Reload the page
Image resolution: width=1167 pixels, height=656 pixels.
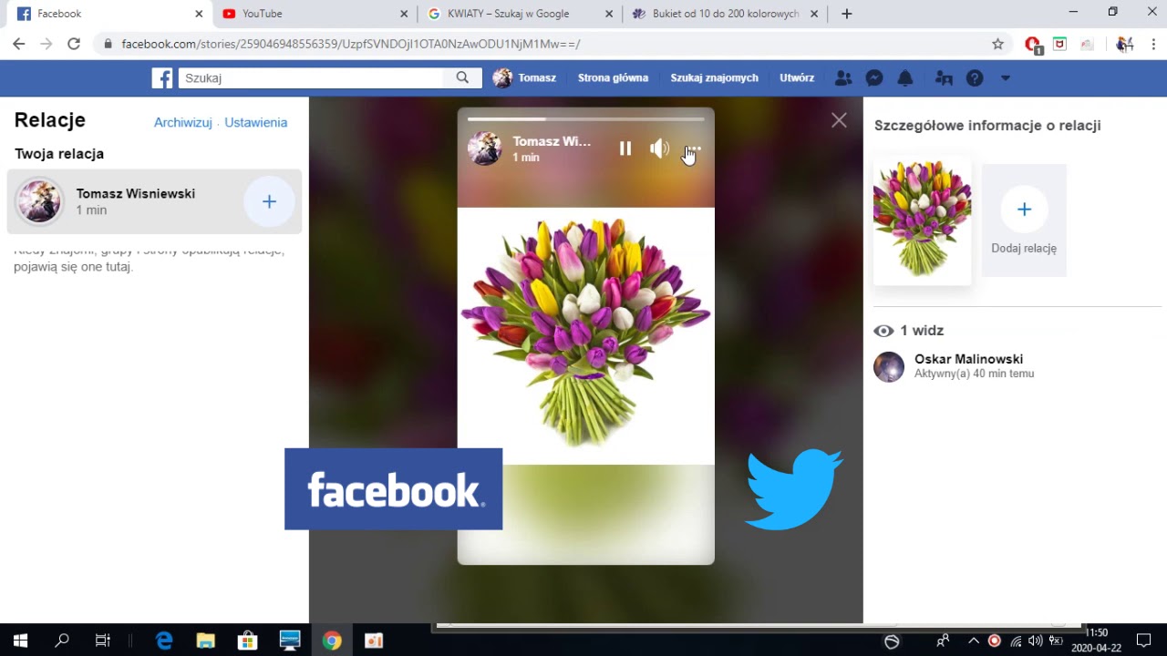click(x=74, y=44)
